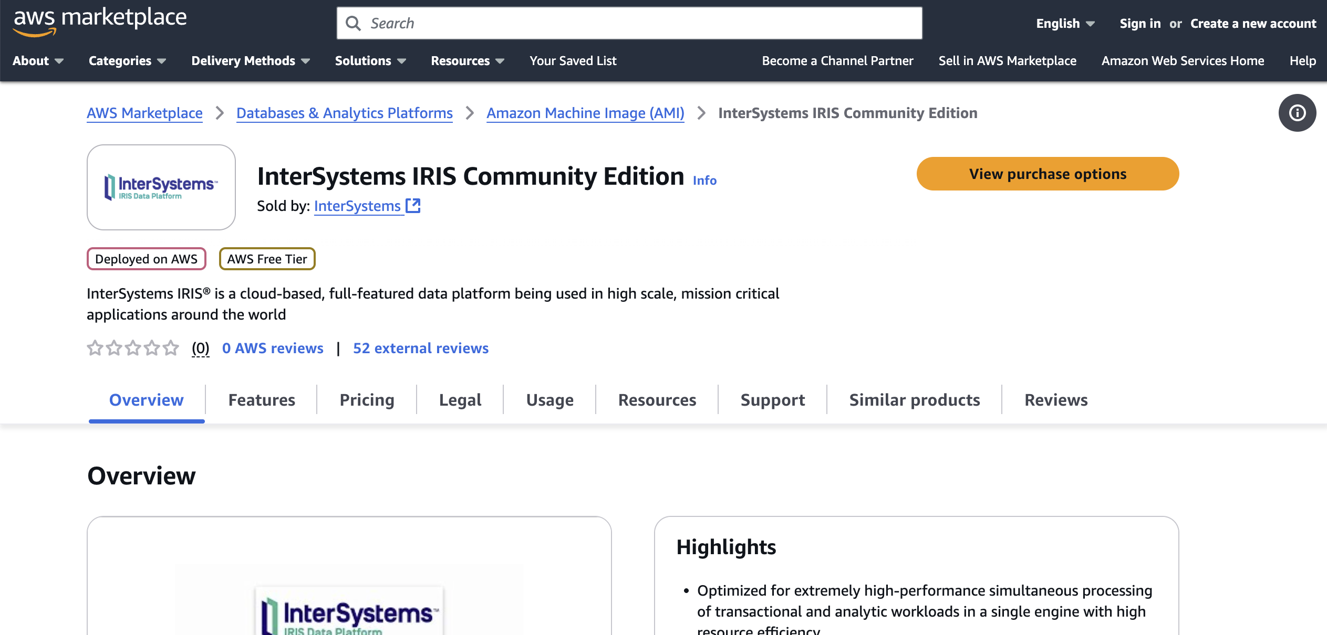Switch to the Pricing tab
Viewport: 1327px width, 635px height.
tap(367, 399)
